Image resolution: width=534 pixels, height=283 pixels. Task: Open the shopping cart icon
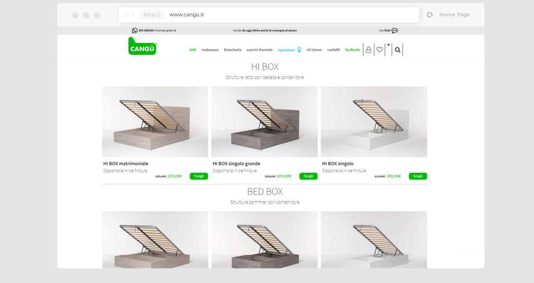pos(388,45)
